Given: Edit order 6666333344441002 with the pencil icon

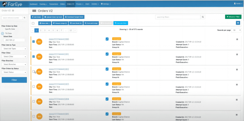Looking at the screenshot, I should (107, 69).
